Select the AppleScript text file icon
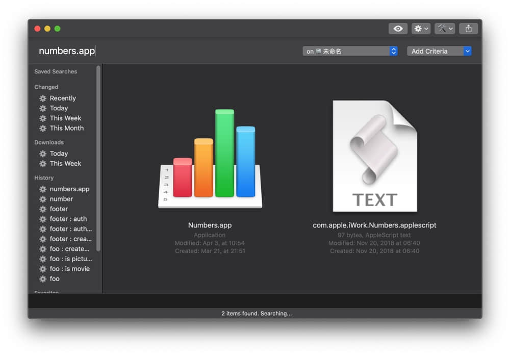This screenshot has height=356, width=510. pos(374,156)
